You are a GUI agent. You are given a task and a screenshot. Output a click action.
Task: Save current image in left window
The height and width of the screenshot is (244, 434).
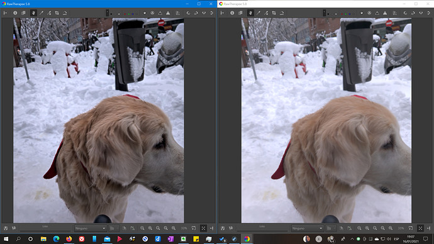tap(6, 228)
